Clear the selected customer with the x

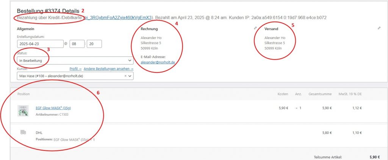125,76
